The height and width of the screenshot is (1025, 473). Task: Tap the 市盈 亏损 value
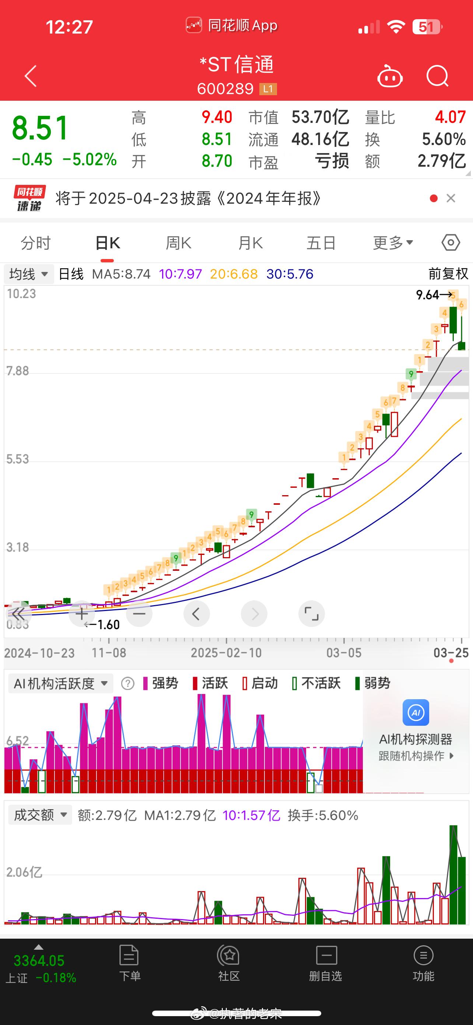(332, 161)
